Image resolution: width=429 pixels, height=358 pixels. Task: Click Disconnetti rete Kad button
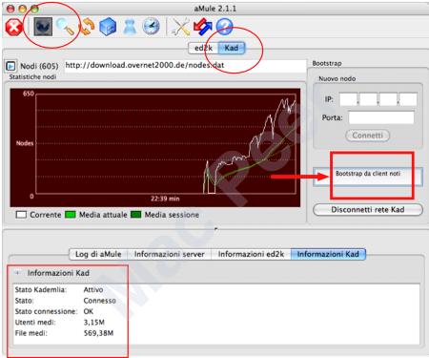click(x=368, y=210)
